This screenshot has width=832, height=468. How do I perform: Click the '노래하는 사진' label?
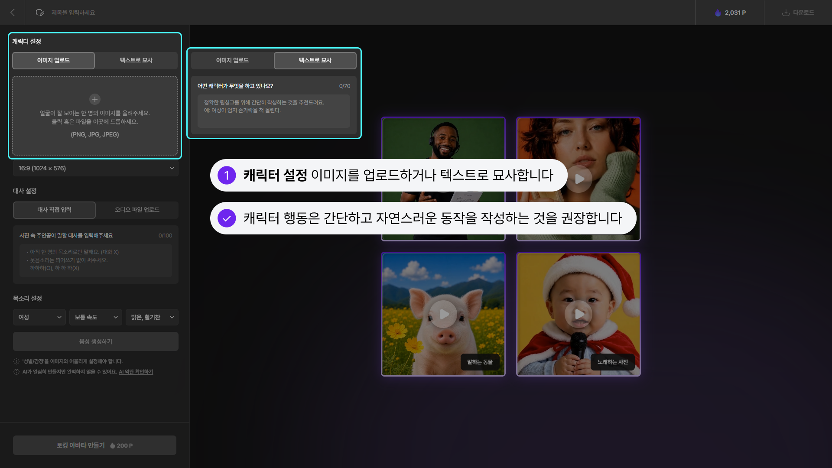(x=613, y=362)
